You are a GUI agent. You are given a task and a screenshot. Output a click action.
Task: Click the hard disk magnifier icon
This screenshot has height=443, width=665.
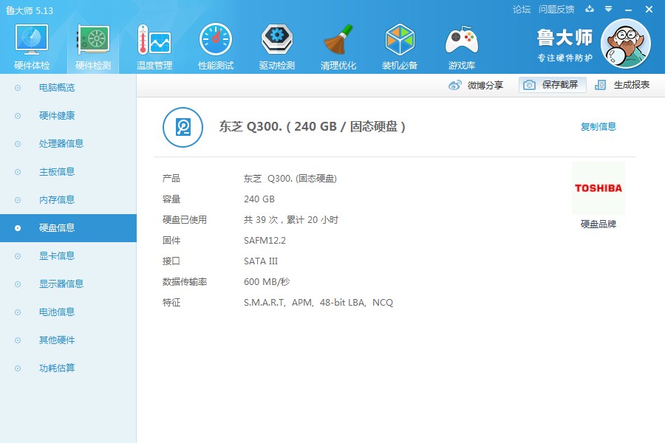[x=183, y=127]
